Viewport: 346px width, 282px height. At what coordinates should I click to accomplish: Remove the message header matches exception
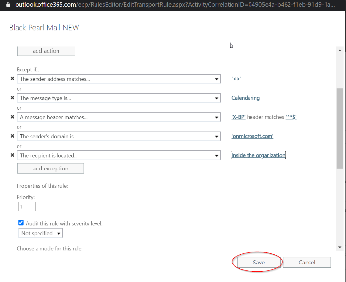pos(12,117)
